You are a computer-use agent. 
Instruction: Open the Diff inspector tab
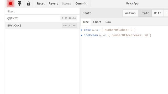(x=157, y=13)
